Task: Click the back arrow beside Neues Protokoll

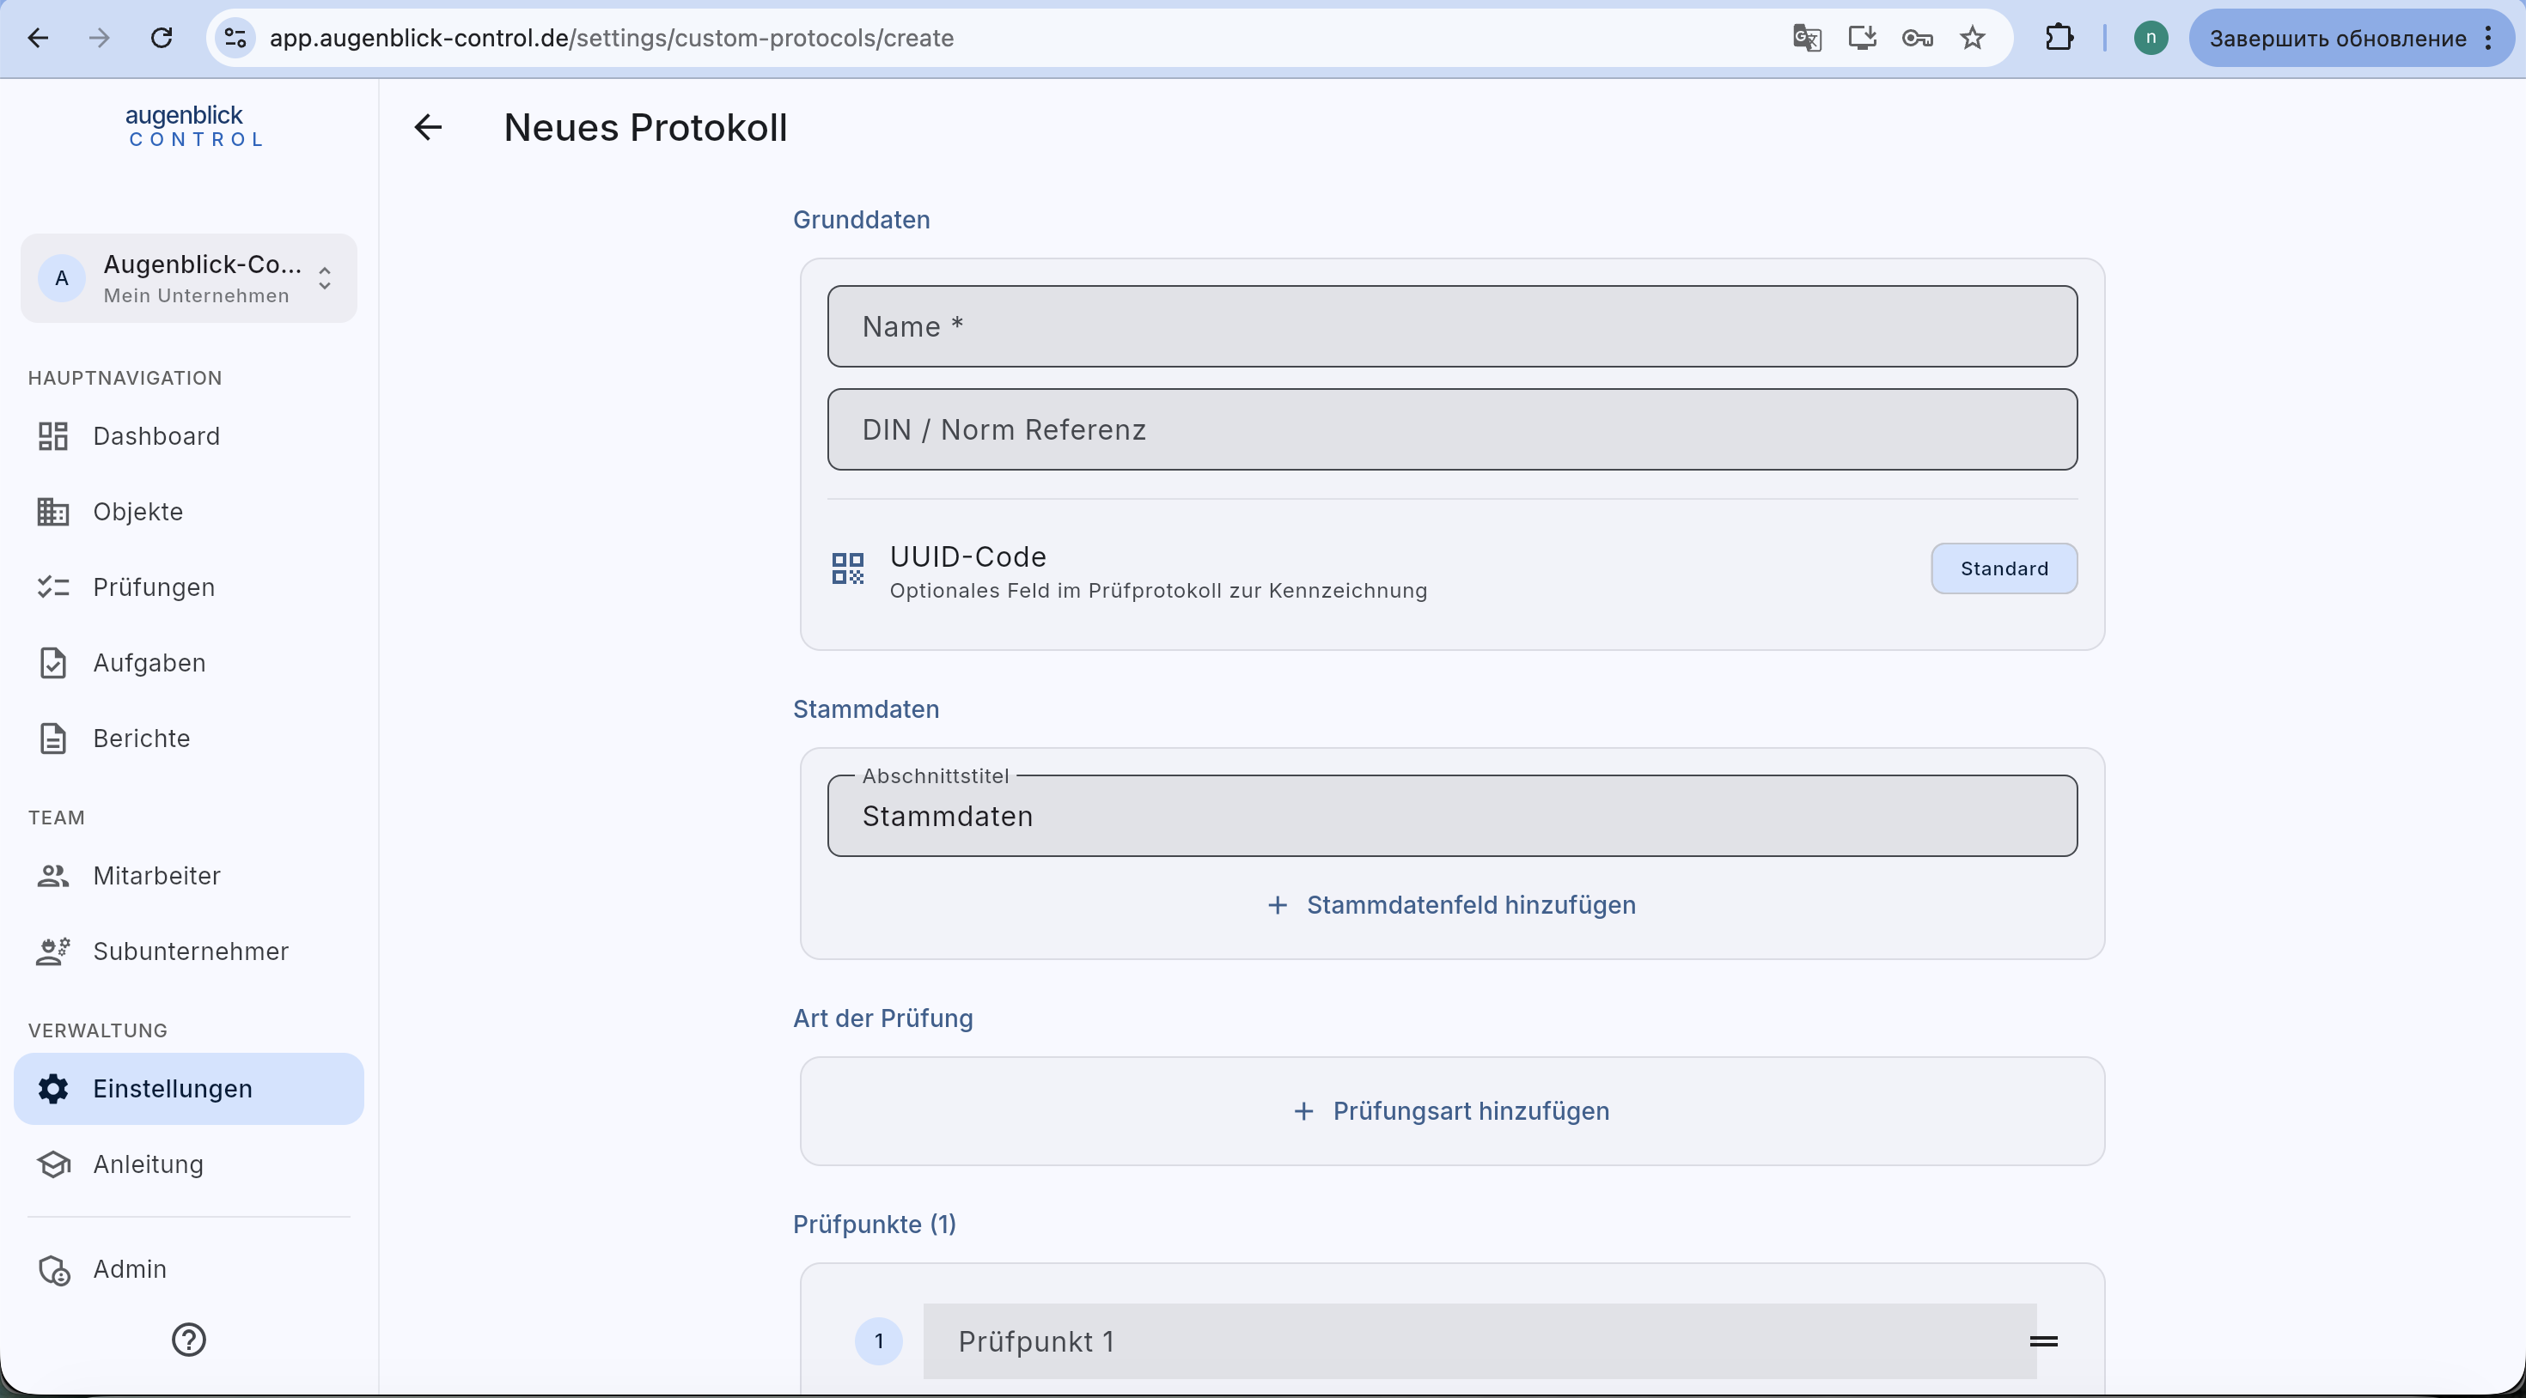Action: [x=428, y=127]
